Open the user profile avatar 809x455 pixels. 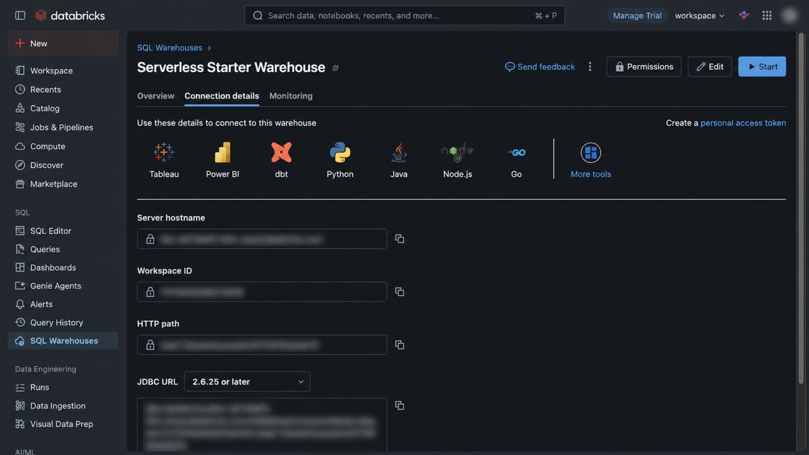tap(789, 15)
